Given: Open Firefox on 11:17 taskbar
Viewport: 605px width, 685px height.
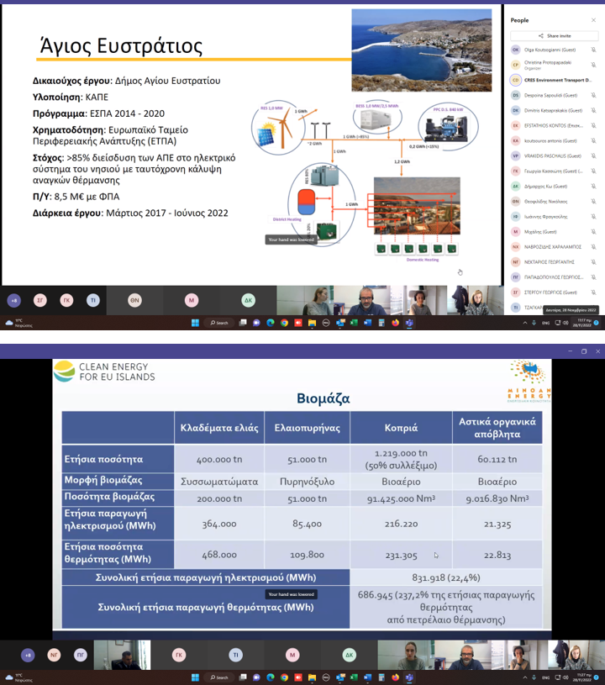Looking at the screenshot, I should (x=395, y=323).
